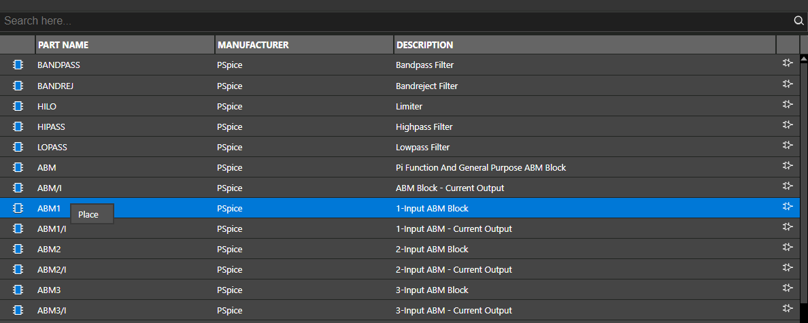Sort by the PART NAME column header
808x323 pixels.
tap(125, 45)
